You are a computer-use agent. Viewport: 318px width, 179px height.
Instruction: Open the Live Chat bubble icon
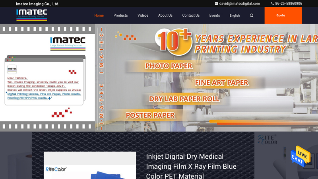pyautogui.click(x=301, y=156)
